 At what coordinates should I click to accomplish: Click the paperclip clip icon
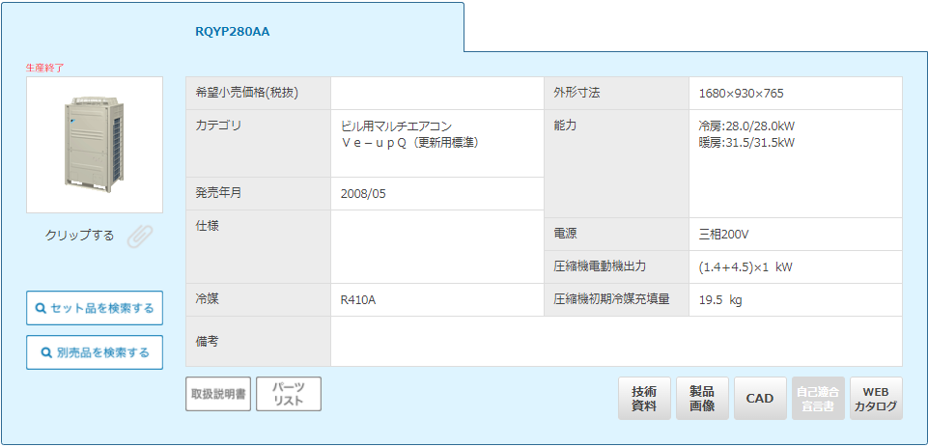click(x=140, y=237)
